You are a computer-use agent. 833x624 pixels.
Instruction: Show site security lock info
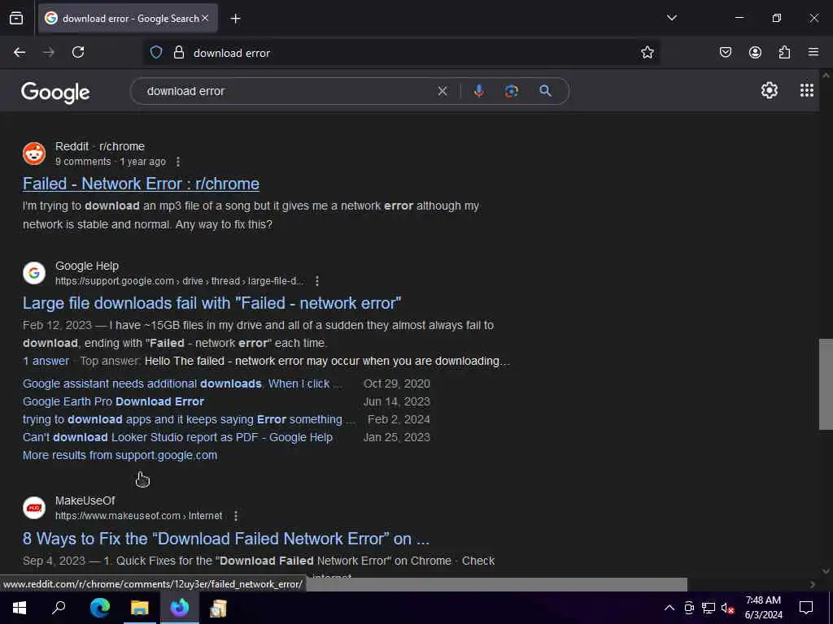179,52
